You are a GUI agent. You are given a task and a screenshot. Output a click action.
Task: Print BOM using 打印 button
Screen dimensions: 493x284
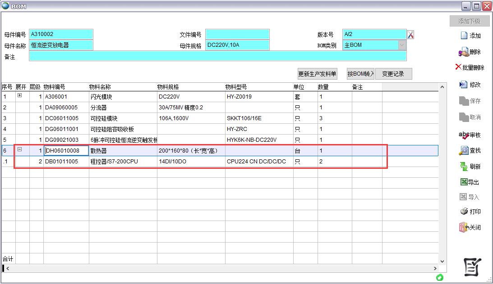[x=470, y=212]
